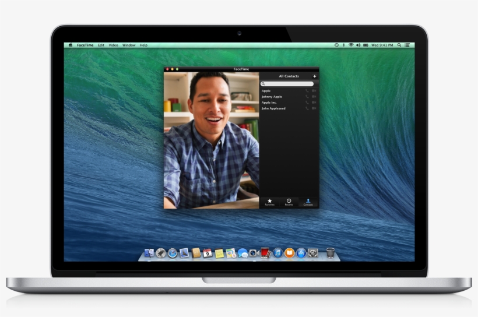The height and width of the screenshot is (317, 478).
Task: Open Contacts book icon in Dock
Action: tap(196, 253)
